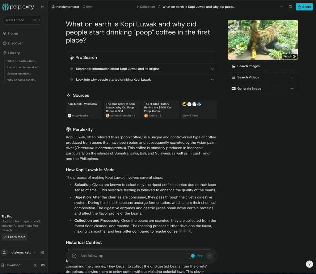Expand the hotelemarket account chevron menu
The width and height of the screenshot is (316, 274).
[x=35, y=252]
